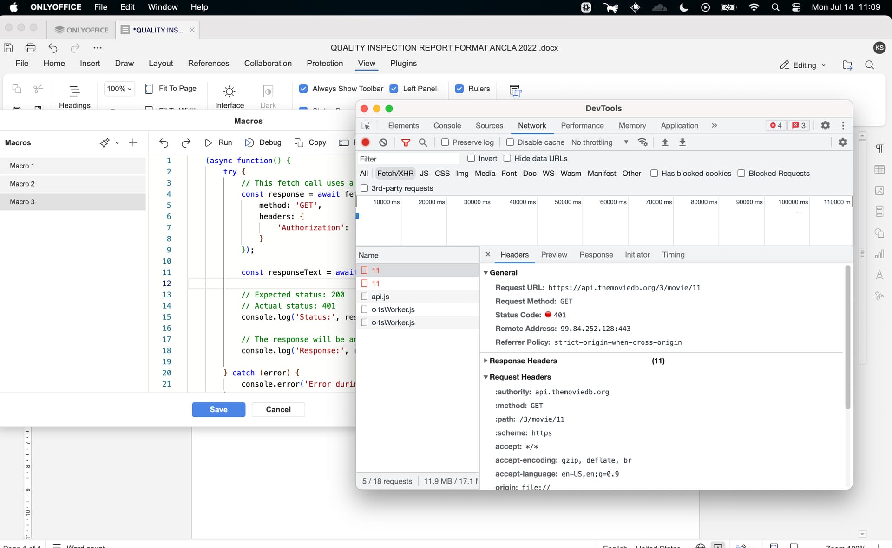The width and height of the screenshot is (892, 548).
Task: Check the Invert filter option
Action: tap(471, 159)
